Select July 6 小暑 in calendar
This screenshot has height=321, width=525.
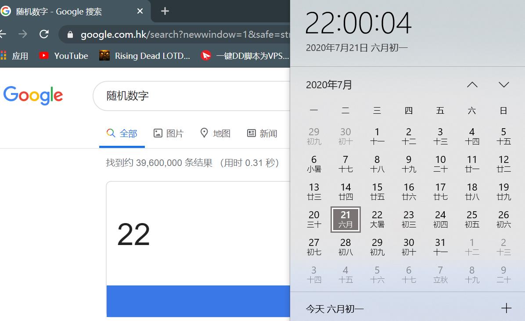click(x=314, y=164)
